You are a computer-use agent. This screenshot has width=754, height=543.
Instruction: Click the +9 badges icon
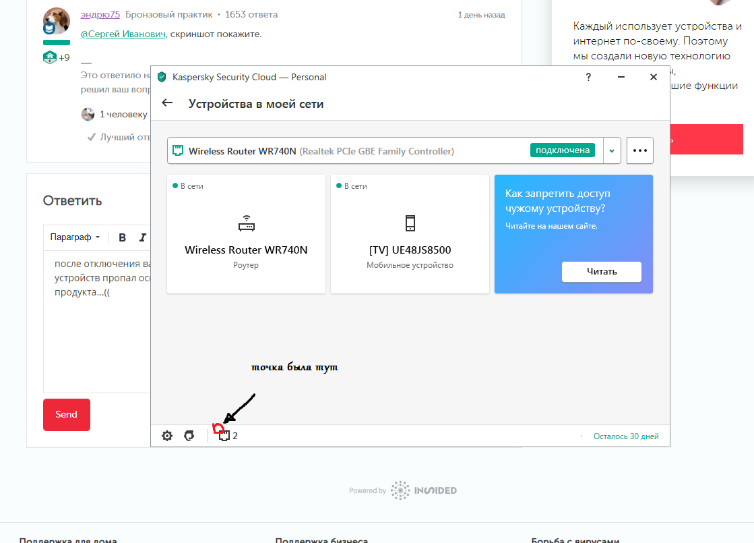pyautogui.click(x=50, y=57)
